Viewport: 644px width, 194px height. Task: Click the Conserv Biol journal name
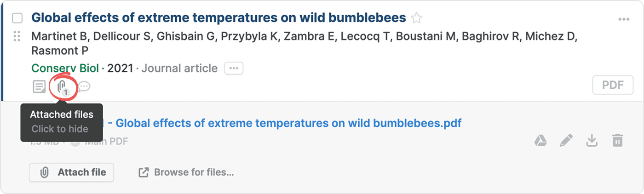point(65,68)
